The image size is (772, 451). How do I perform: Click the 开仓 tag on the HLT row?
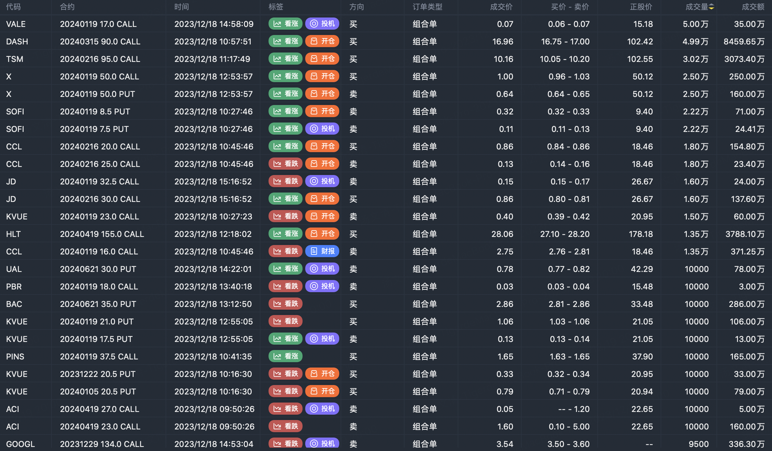(322, 234)
